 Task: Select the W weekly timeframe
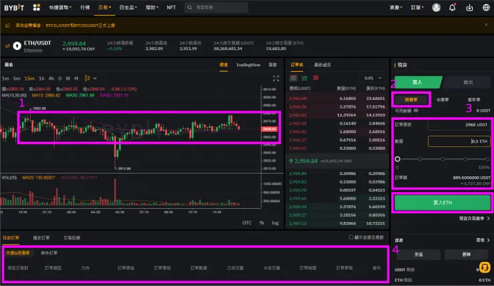[67, 79]
